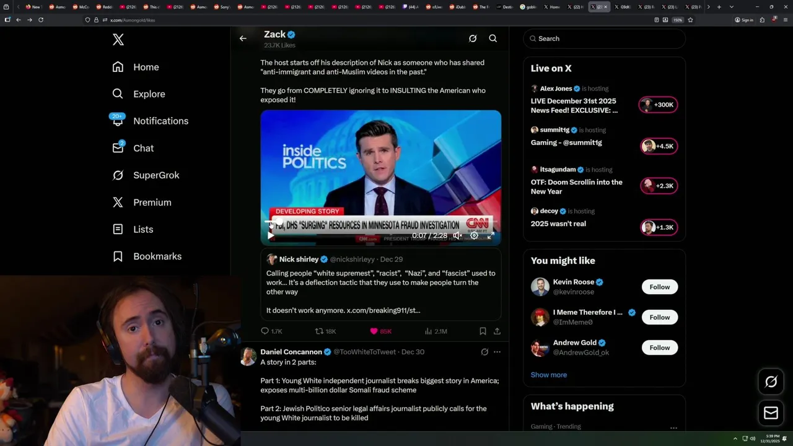The width and height of the screenshot is (793, 446).
Task: Join Alex Jones live +300K
Action: (658, 105)
